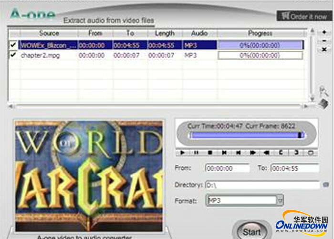Click the To time input field
This screenshot has width=334, height=239.
pyautogui.click(x=295, y=168)
